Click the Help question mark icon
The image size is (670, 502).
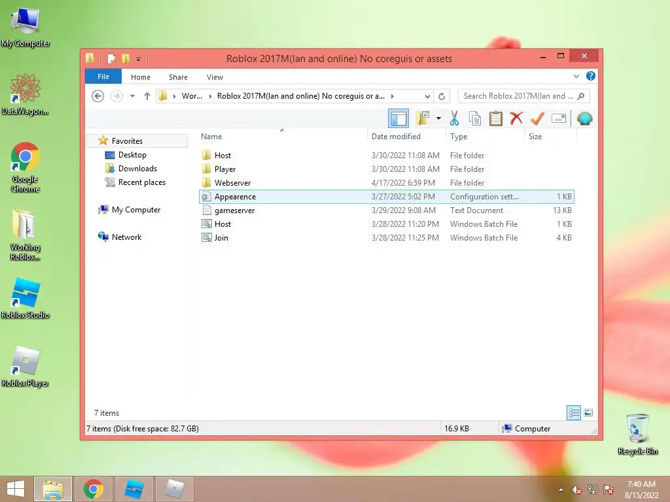(x=591, y=76)
